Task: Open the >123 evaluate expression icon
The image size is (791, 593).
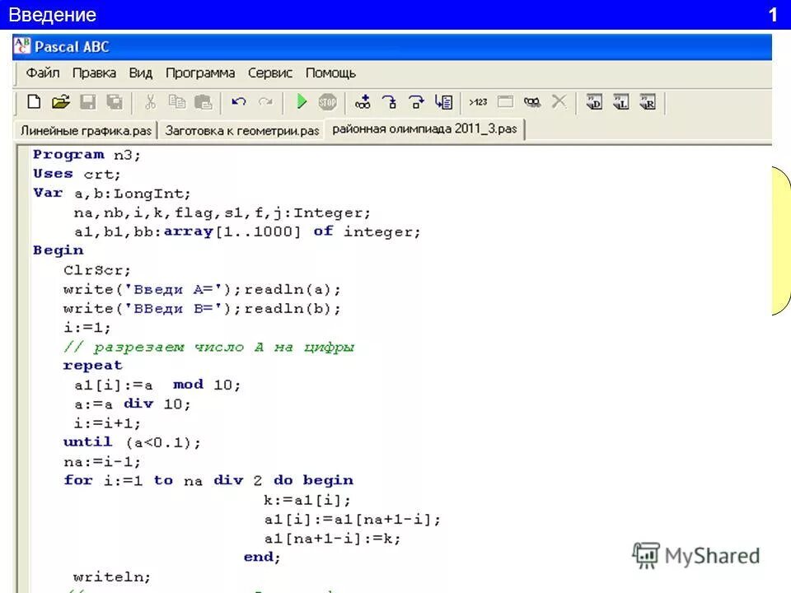Action: [x=478, y=102]
